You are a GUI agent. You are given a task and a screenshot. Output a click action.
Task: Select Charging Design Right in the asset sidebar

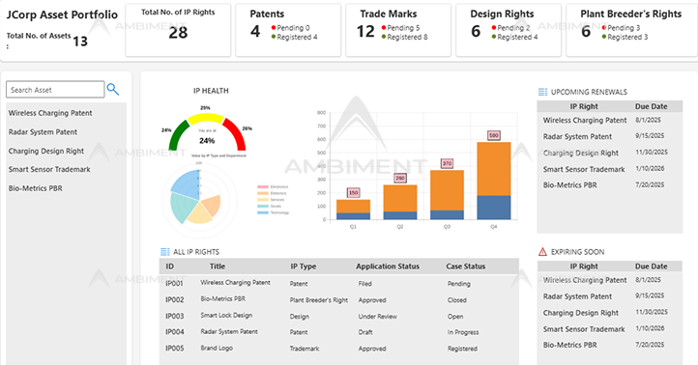click(x=46, y=151)
